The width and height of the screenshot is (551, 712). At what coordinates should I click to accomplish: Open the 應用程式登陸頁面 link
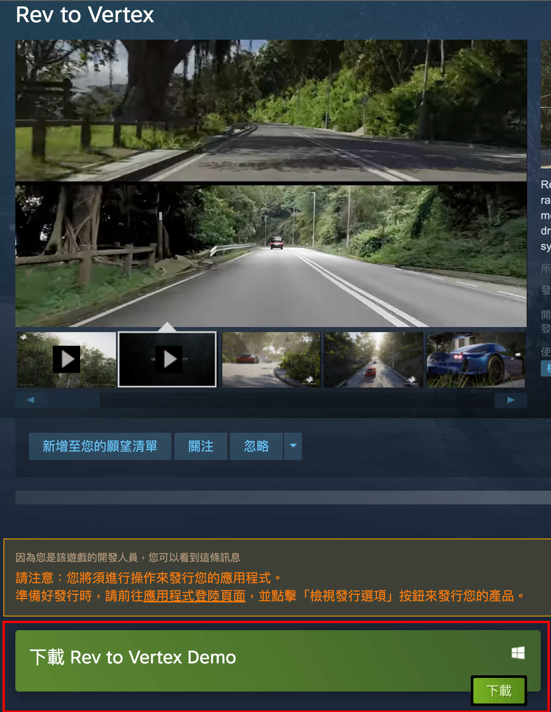click(x=194, y=596)
